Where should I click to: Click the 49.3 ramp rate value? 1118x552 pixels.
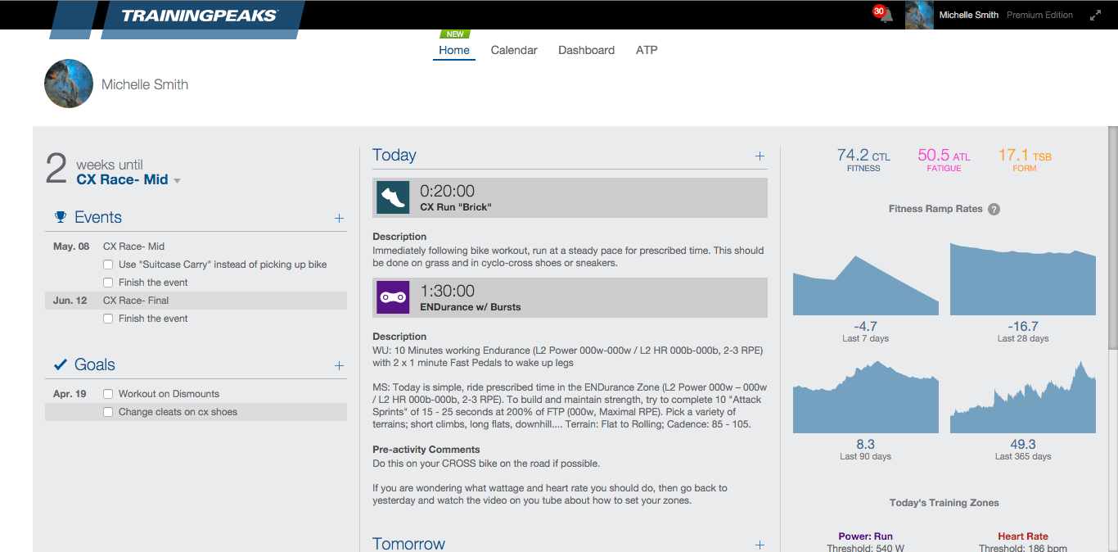click(x=1023, y=444)
